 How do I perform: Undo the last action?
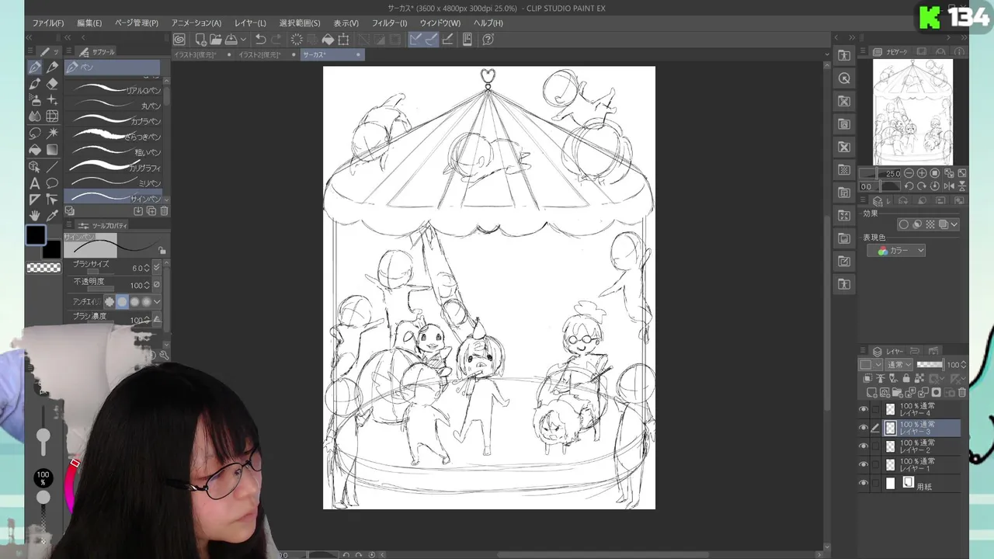pyautogui.click(x=261, y=40)
